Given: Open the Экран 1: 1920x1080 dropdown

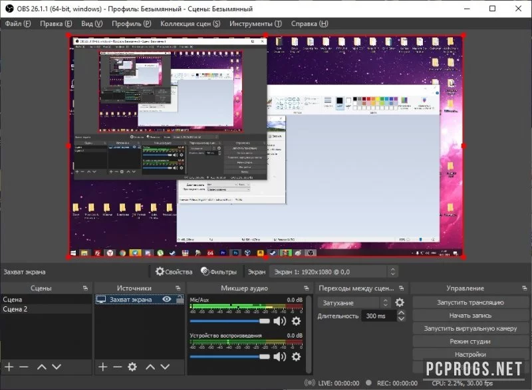Looking at the screenshot, I should coord(333,272).
